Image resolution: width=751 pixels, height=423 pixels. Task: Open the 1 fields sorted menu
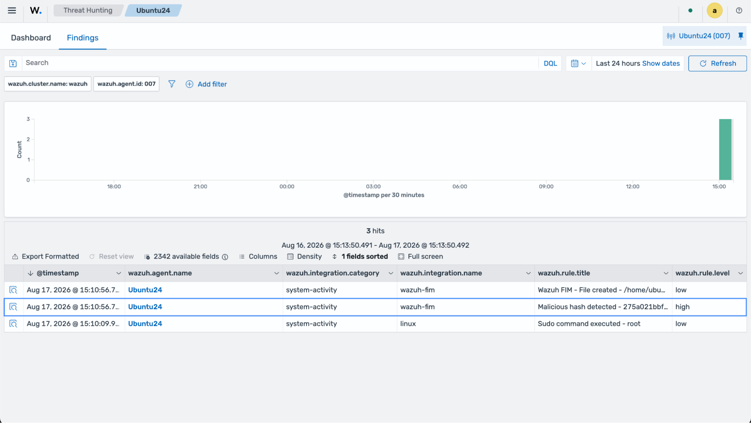360,257
